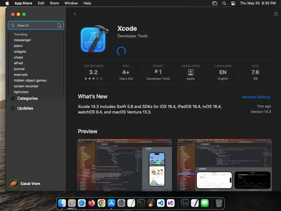Image resolution: width=281 pixels, height=211 pixels.
Task: Click App Store icon in Dock
Action: [111, 203]
